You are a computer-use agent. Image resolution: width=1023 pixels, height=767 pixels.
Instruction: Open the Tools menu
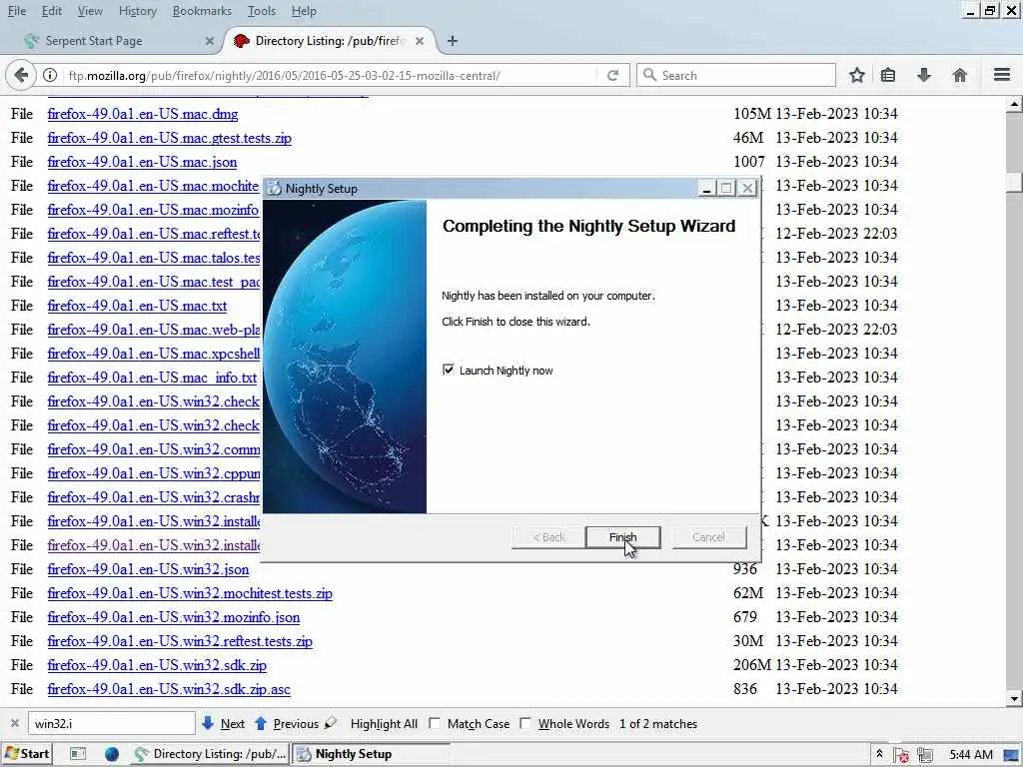click(x=262, y=11)
